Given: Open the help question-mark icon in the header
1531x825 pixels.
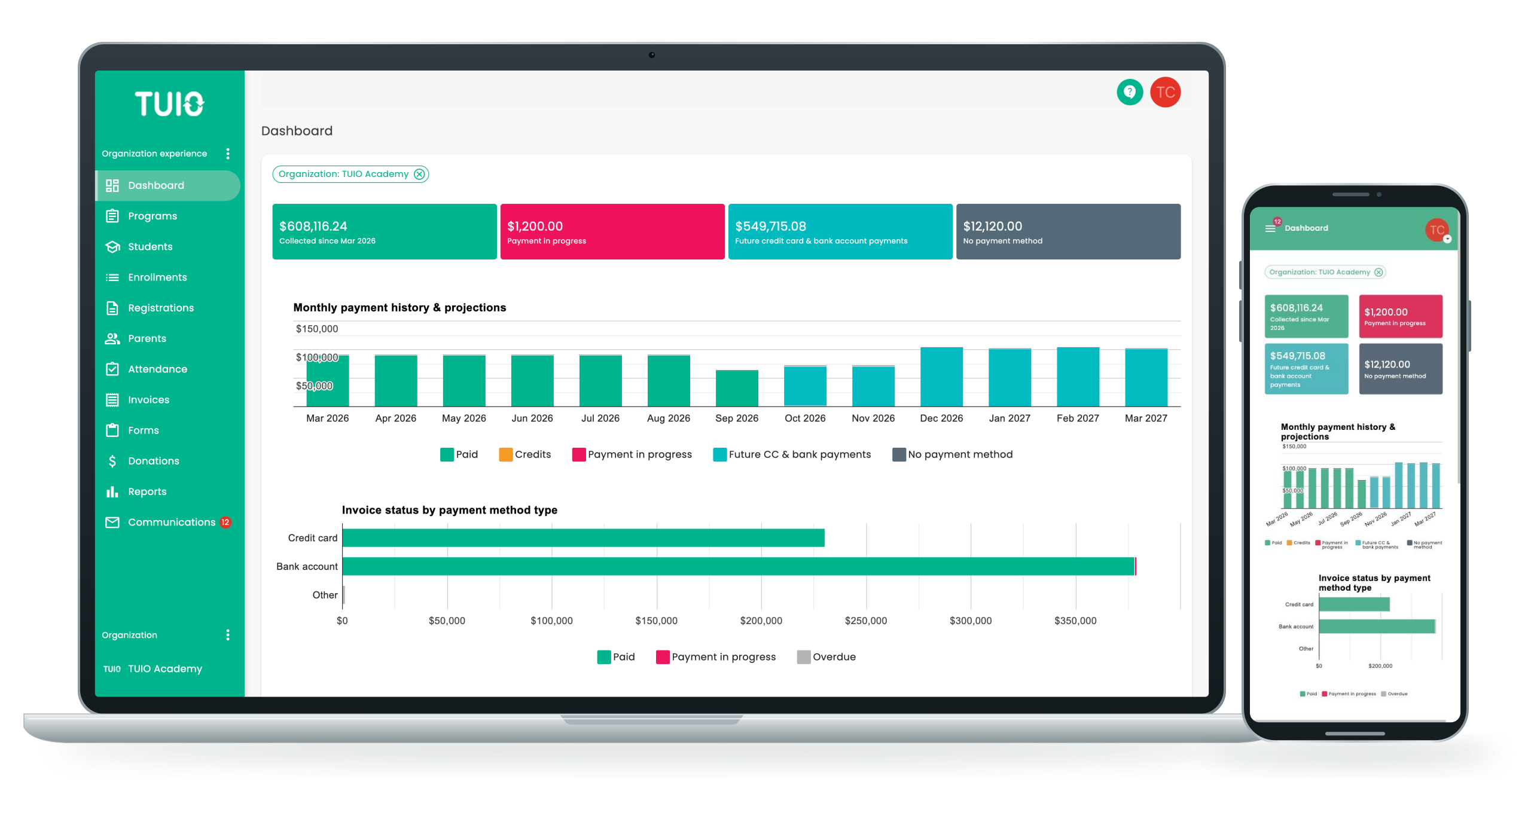Looking at the screenshot, I should [x=1129, y=92].
